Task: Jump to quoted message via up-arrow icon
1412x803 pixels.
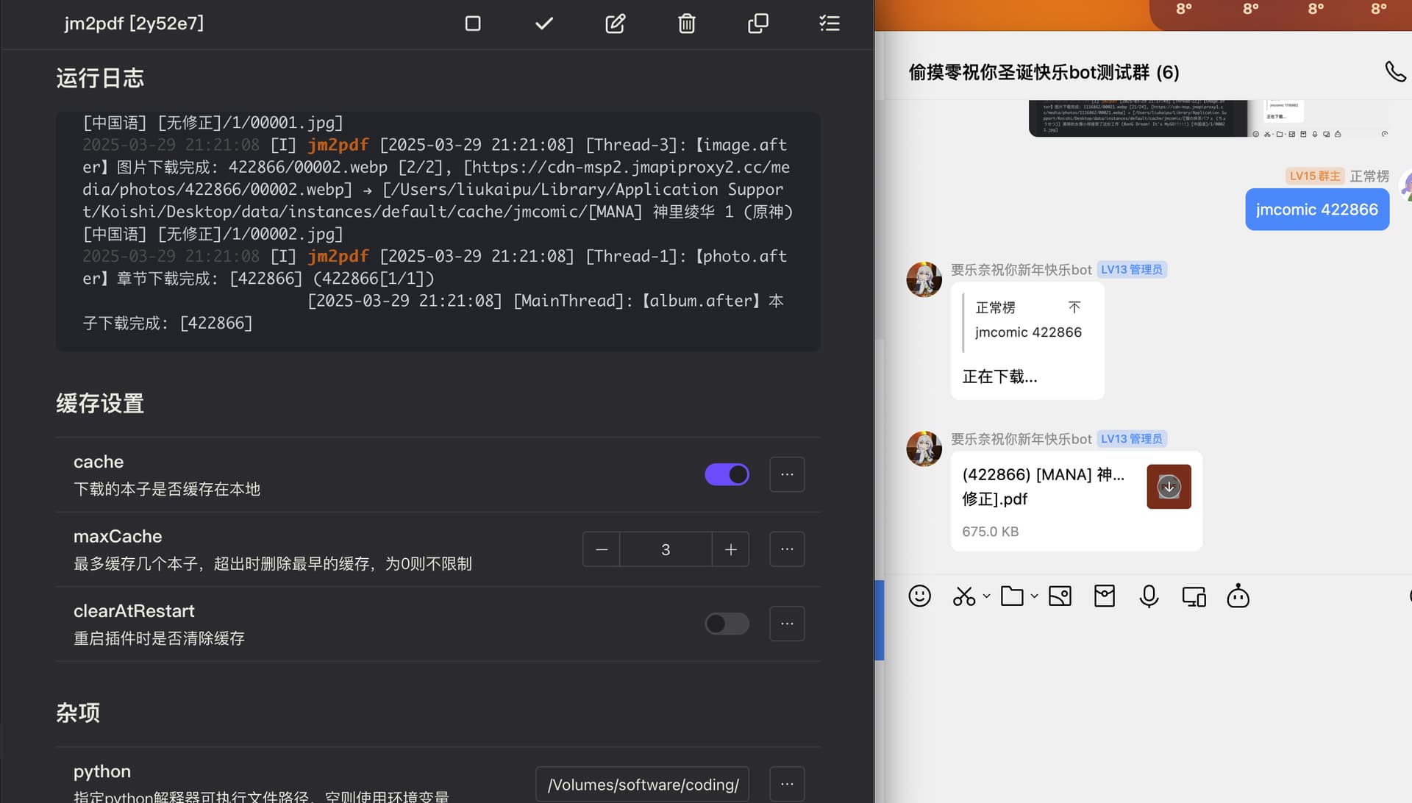Action: (1074, 307)
